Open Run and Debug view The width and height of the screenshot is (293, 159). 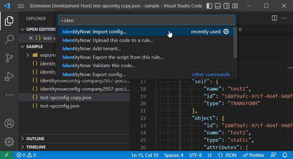click(x=9, y=76)
